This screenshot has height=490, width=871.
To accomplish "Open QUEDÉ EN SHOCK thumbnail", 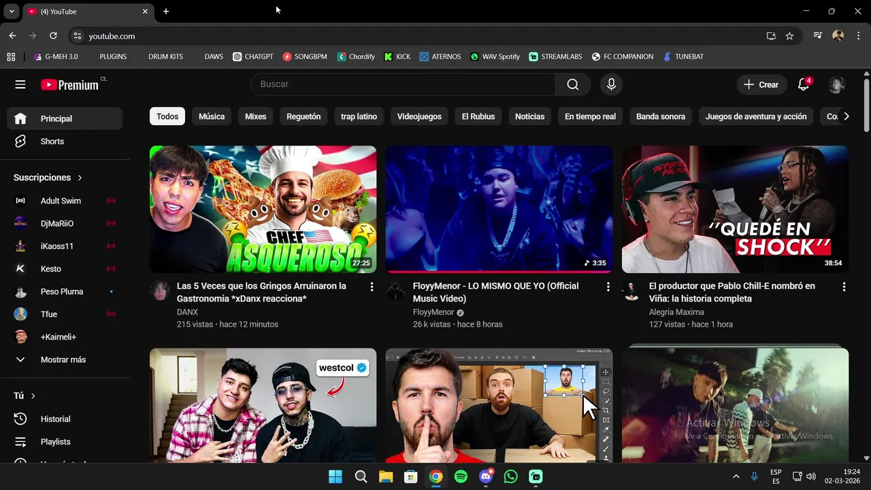I will (x=735, y=209).
